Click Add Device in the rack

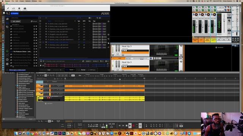pos(219,48)
